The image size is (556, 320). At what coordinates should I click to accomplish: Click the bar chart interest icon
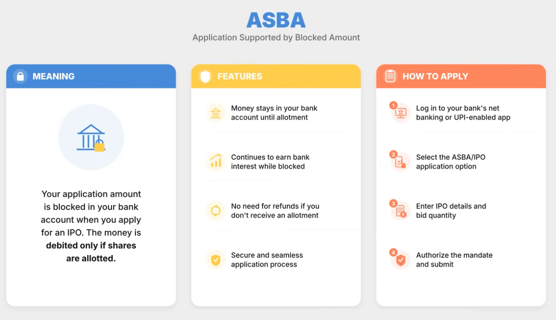[215, 161]
